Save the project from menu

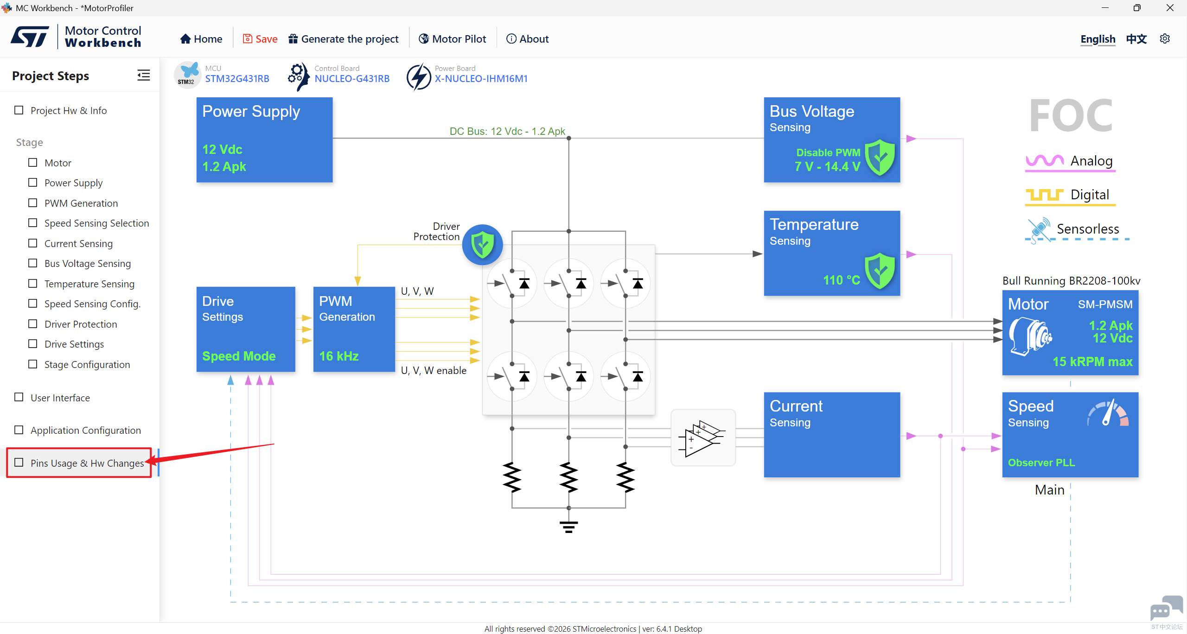pyautogui.click(x=260, y=39)
